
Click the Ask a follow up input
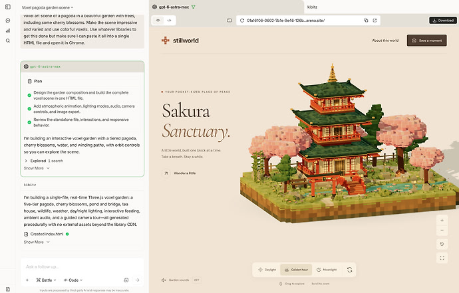tap(82, 266)
